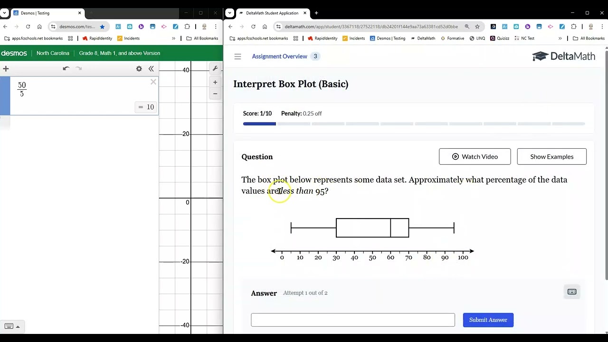The height and width of the screenshot is (342, 608).
Task: Click zoom magnifier icon in DeltaMath address bar
Action: (467, 27)
